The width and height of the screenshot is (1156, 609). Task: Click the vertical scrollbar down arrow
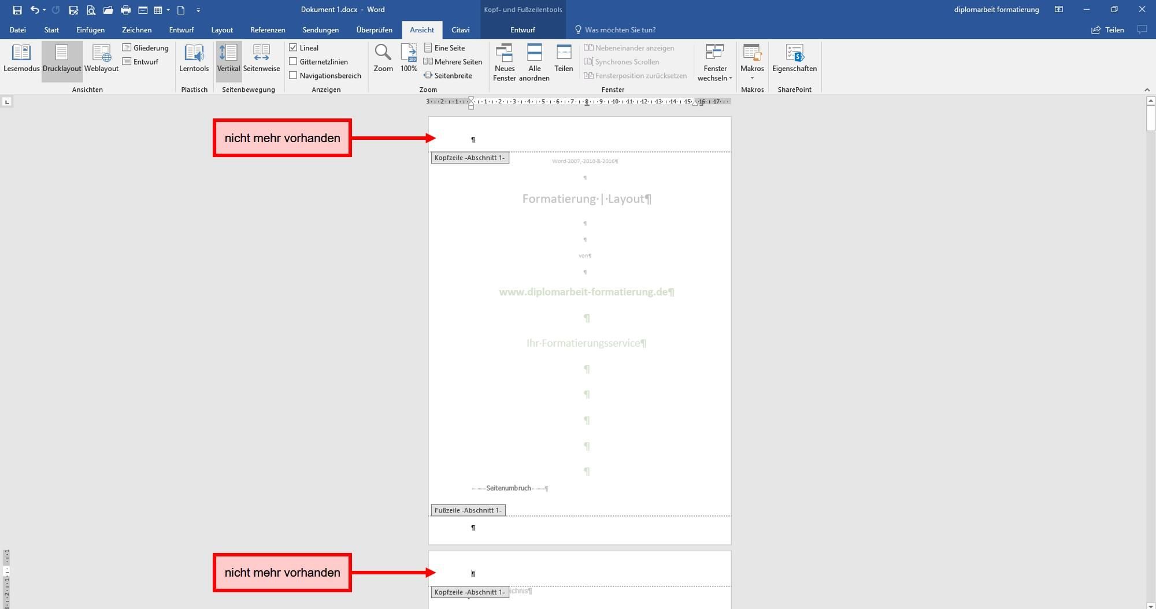[x=1150, y=605]
